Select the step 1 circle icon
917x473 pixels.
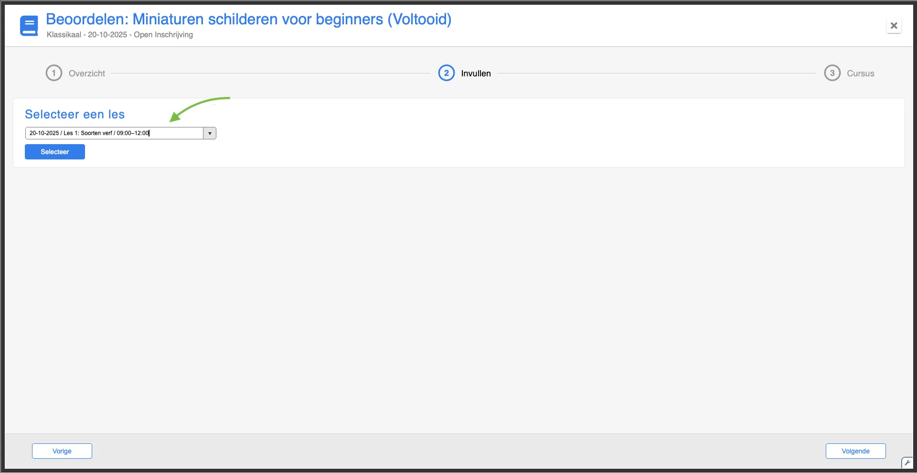[54, 73]
